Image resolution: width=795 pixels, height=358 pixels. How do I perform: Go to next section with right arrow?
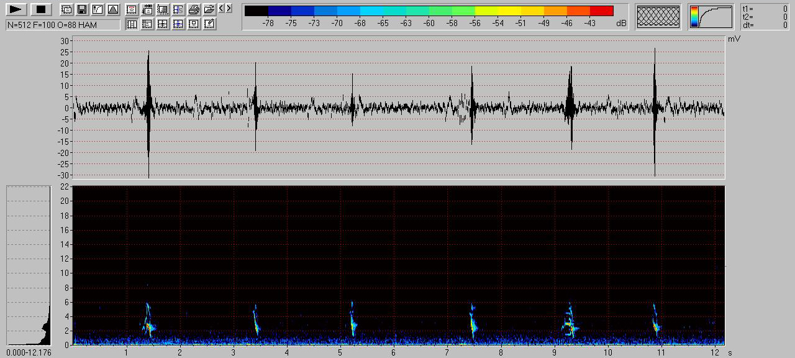click(229, 8)
